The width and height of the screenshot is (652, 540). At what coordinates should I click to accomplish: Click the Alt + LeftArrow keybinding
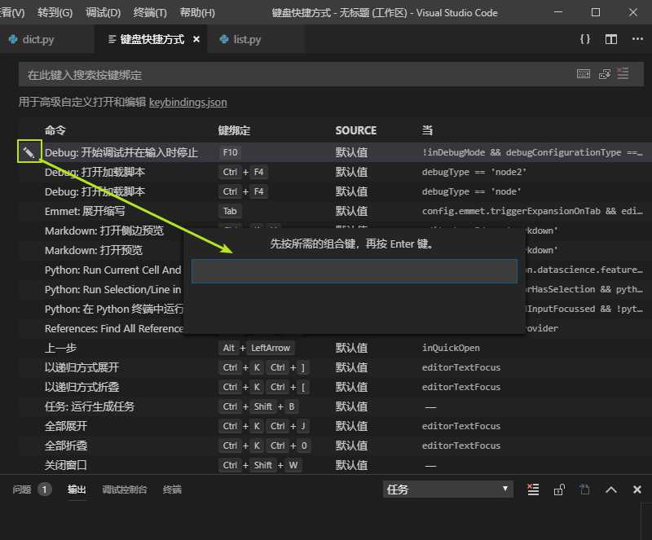point(256,348)
